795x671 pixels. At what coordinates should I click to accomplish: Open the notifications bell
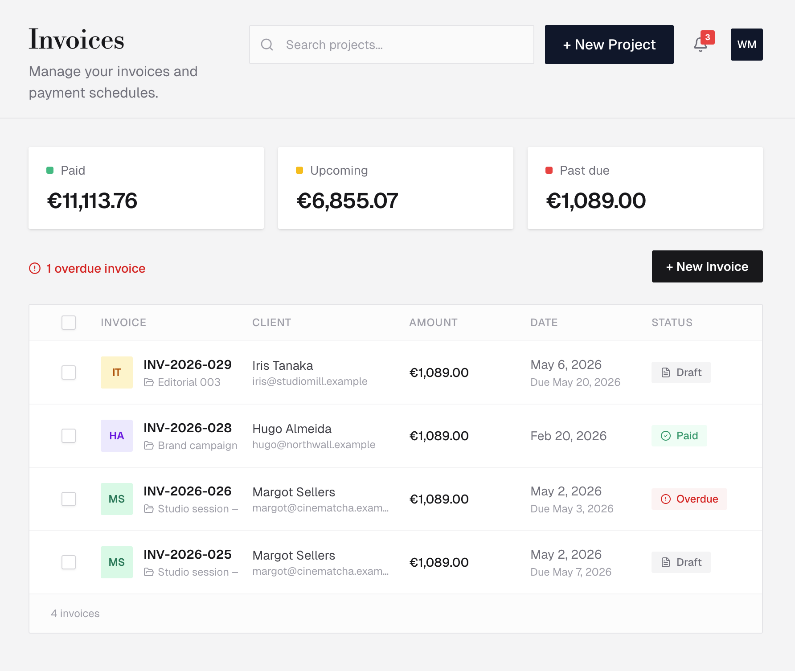pos(701,45)
